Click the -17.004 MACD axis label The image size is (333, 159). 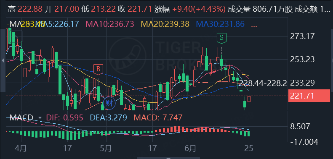pyautogui.click(x=304, y=142)
